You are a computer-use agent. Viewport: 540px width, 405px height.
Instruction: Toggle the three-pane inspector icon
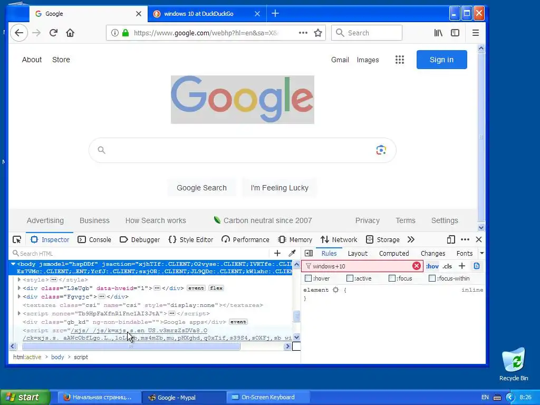309,254
